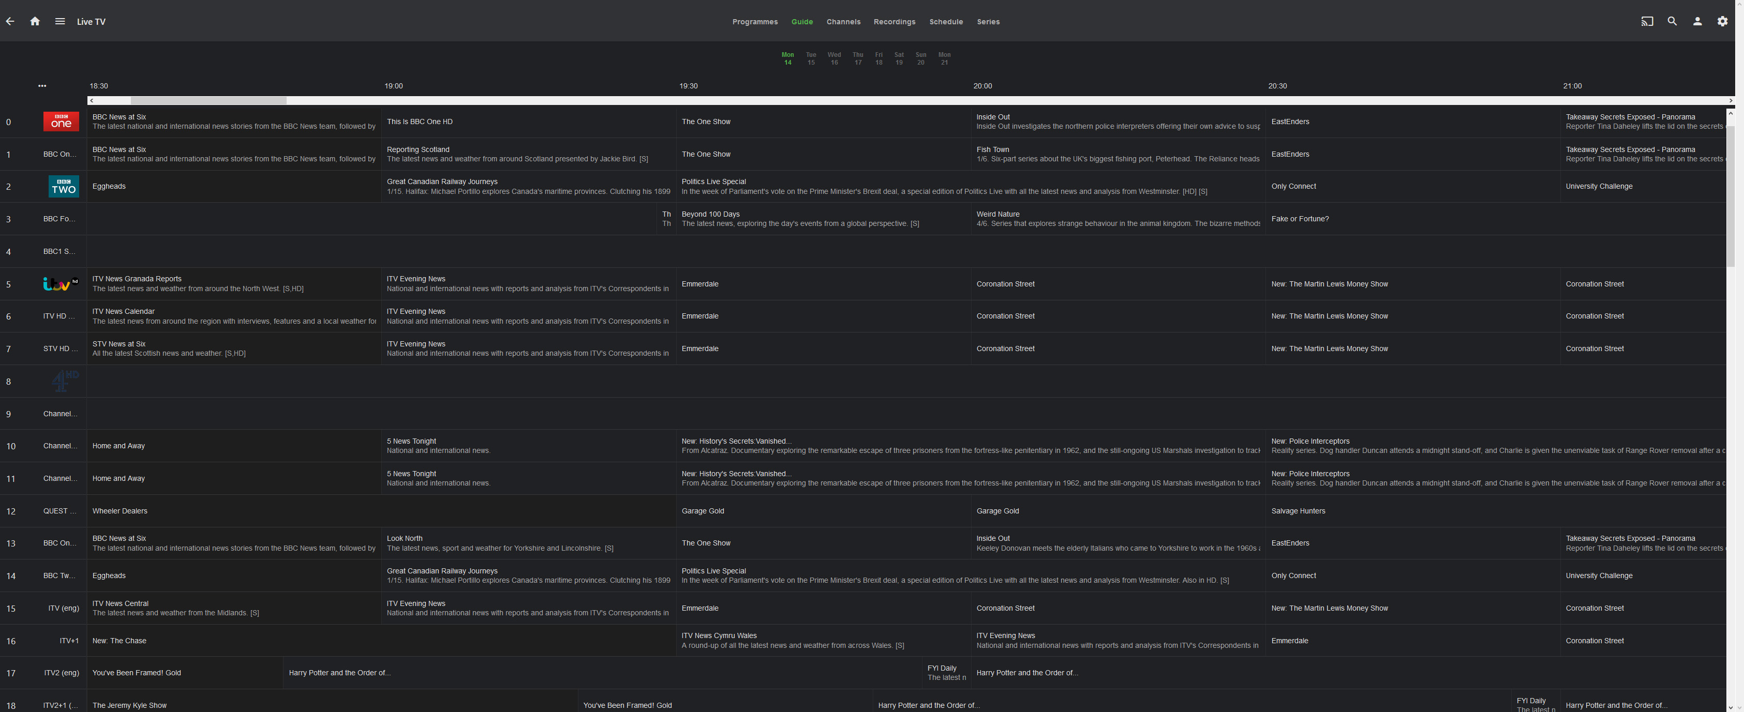Open 'This Is BBC One HD' programme
This screenshot has height=712, width=1744.
point(529,122)
